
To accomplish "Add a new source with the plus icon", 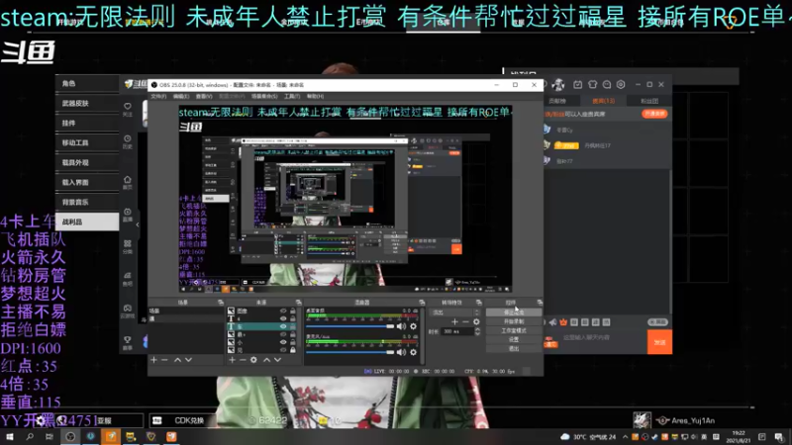I will tap(232, 360).
